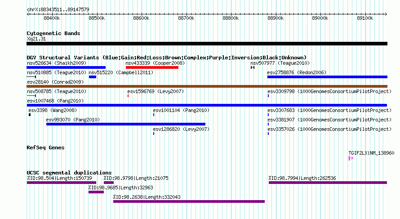The height and width of the screenshot is (219, 400).
Task: Select the nsv433339 (Cooper2008) red loss bar
Action: coord(152,67)
